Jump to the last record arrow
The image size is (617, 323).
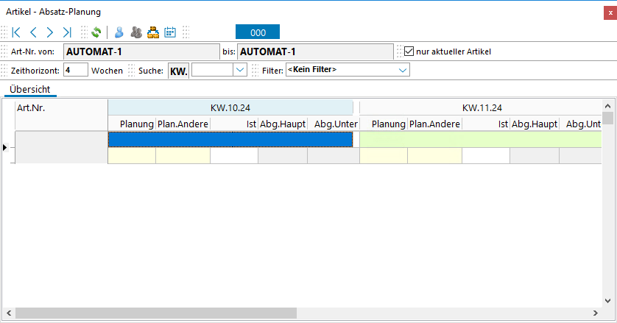click(x=67, y=32)
